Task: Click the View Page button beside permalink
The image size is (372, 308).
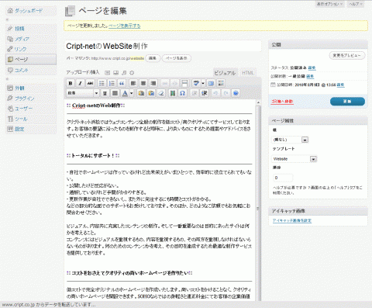Action: coord(177,58)
